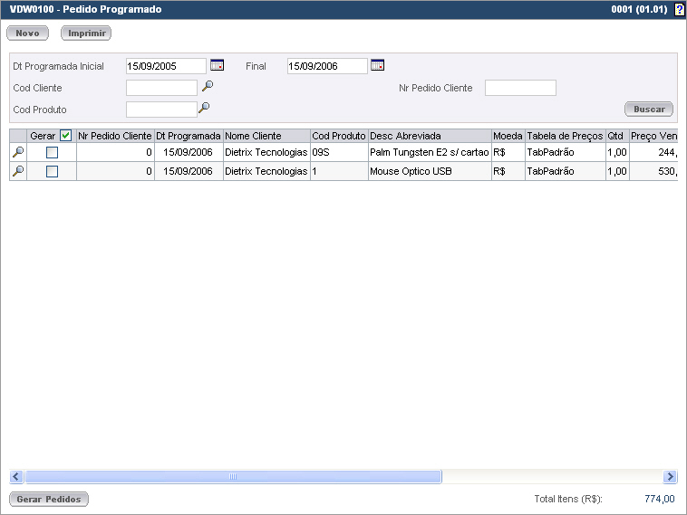
Task: Check Gerar box for Mouse Optico row
Action: pyautogui.click(x=52, y=171)
